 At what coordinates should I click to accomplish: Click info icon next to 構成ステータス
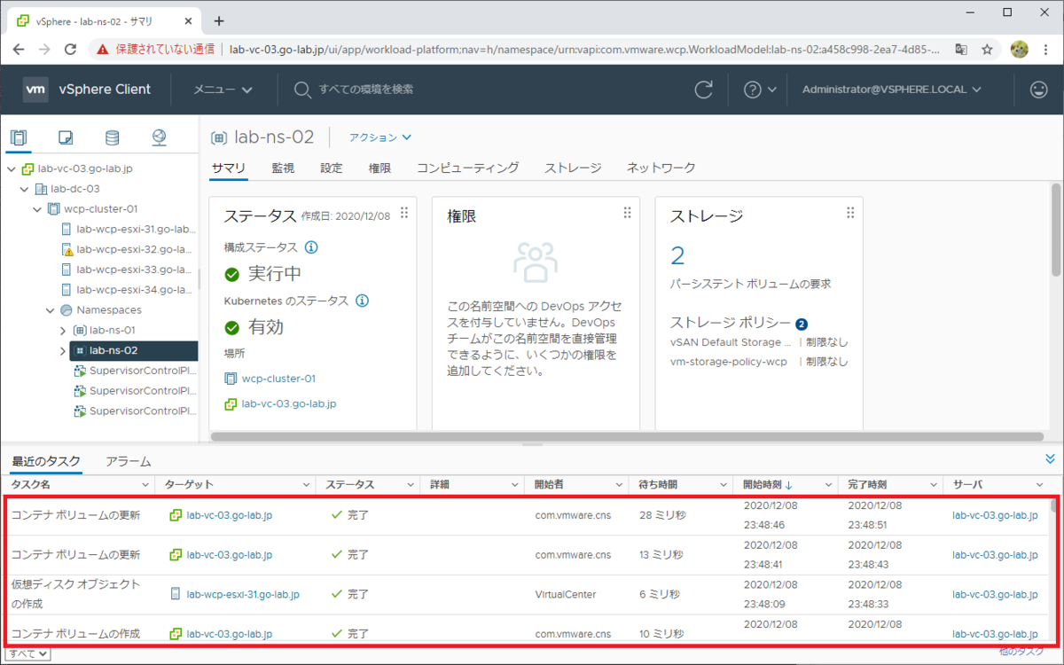[311, 247]
